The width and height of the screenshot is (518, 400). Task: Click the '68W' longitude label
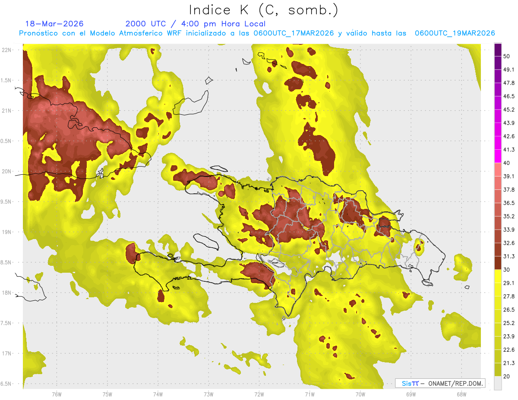coord(461,394)
